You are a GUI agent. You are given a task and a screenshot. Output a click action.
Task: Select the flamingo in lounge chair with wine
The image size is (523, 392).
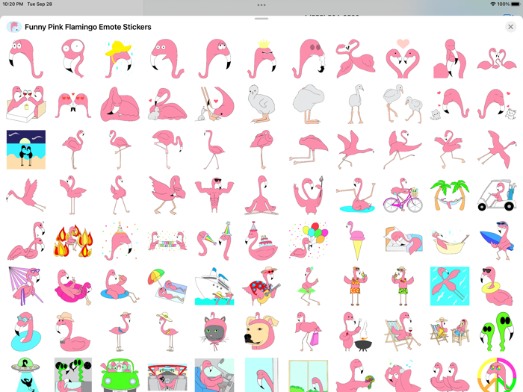coord(403,332)
